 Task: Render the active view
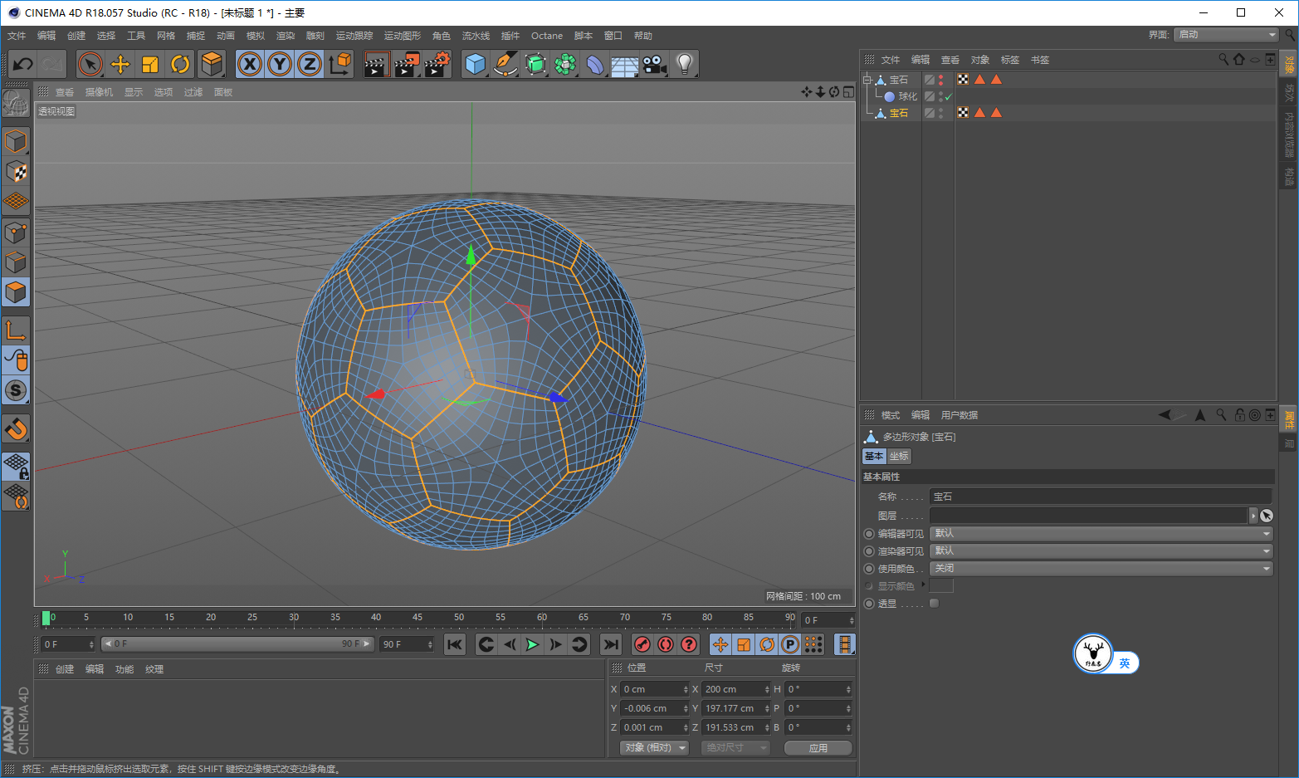click(x=376, y=64)
